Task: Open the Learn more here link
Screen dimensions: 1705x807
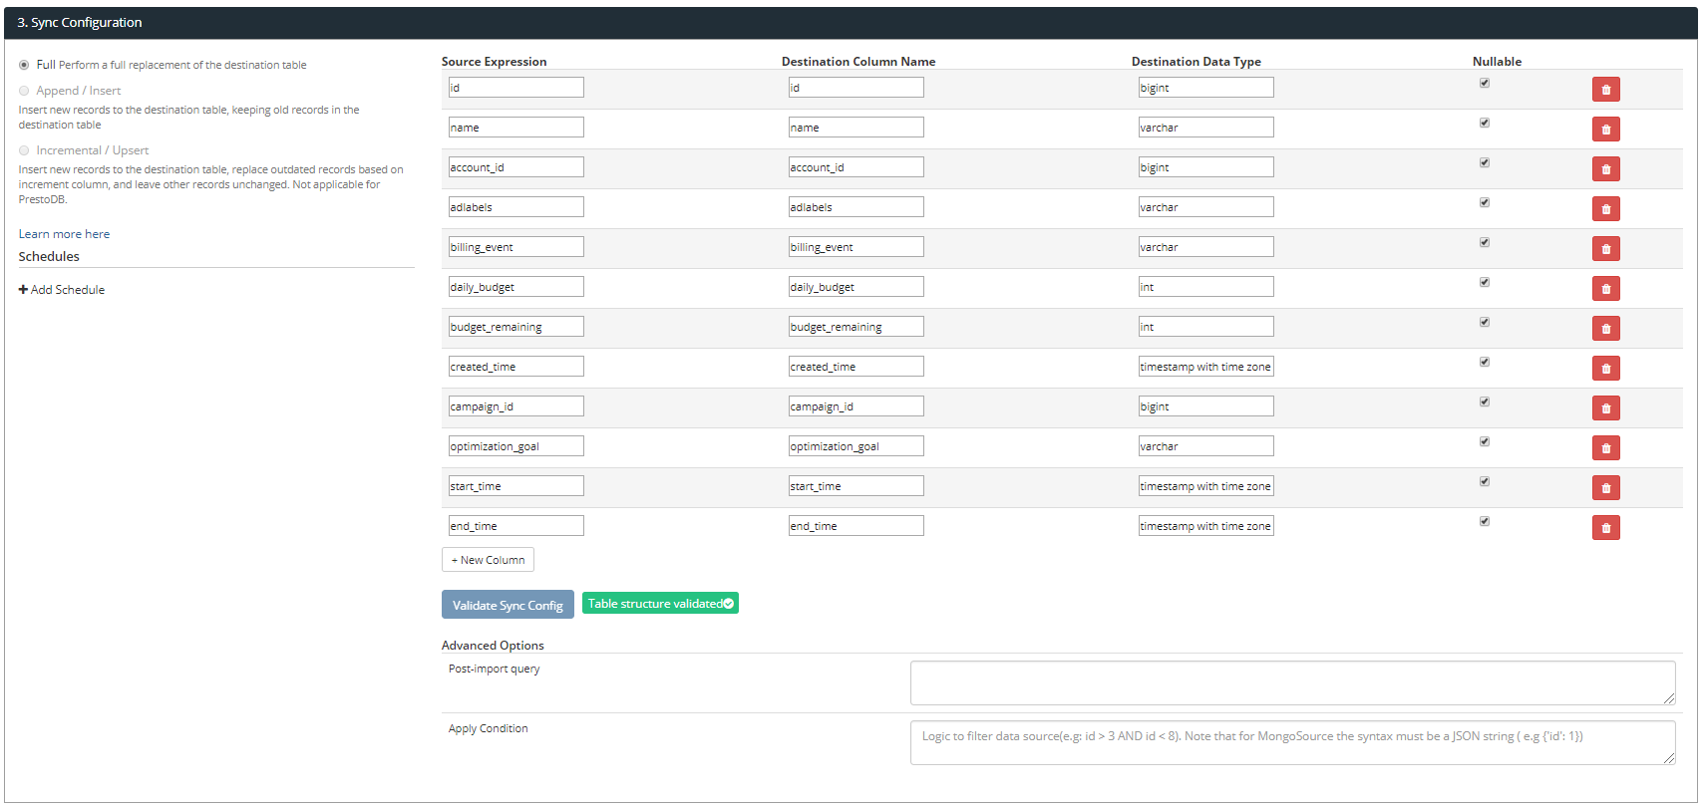Action: [64, 234]
